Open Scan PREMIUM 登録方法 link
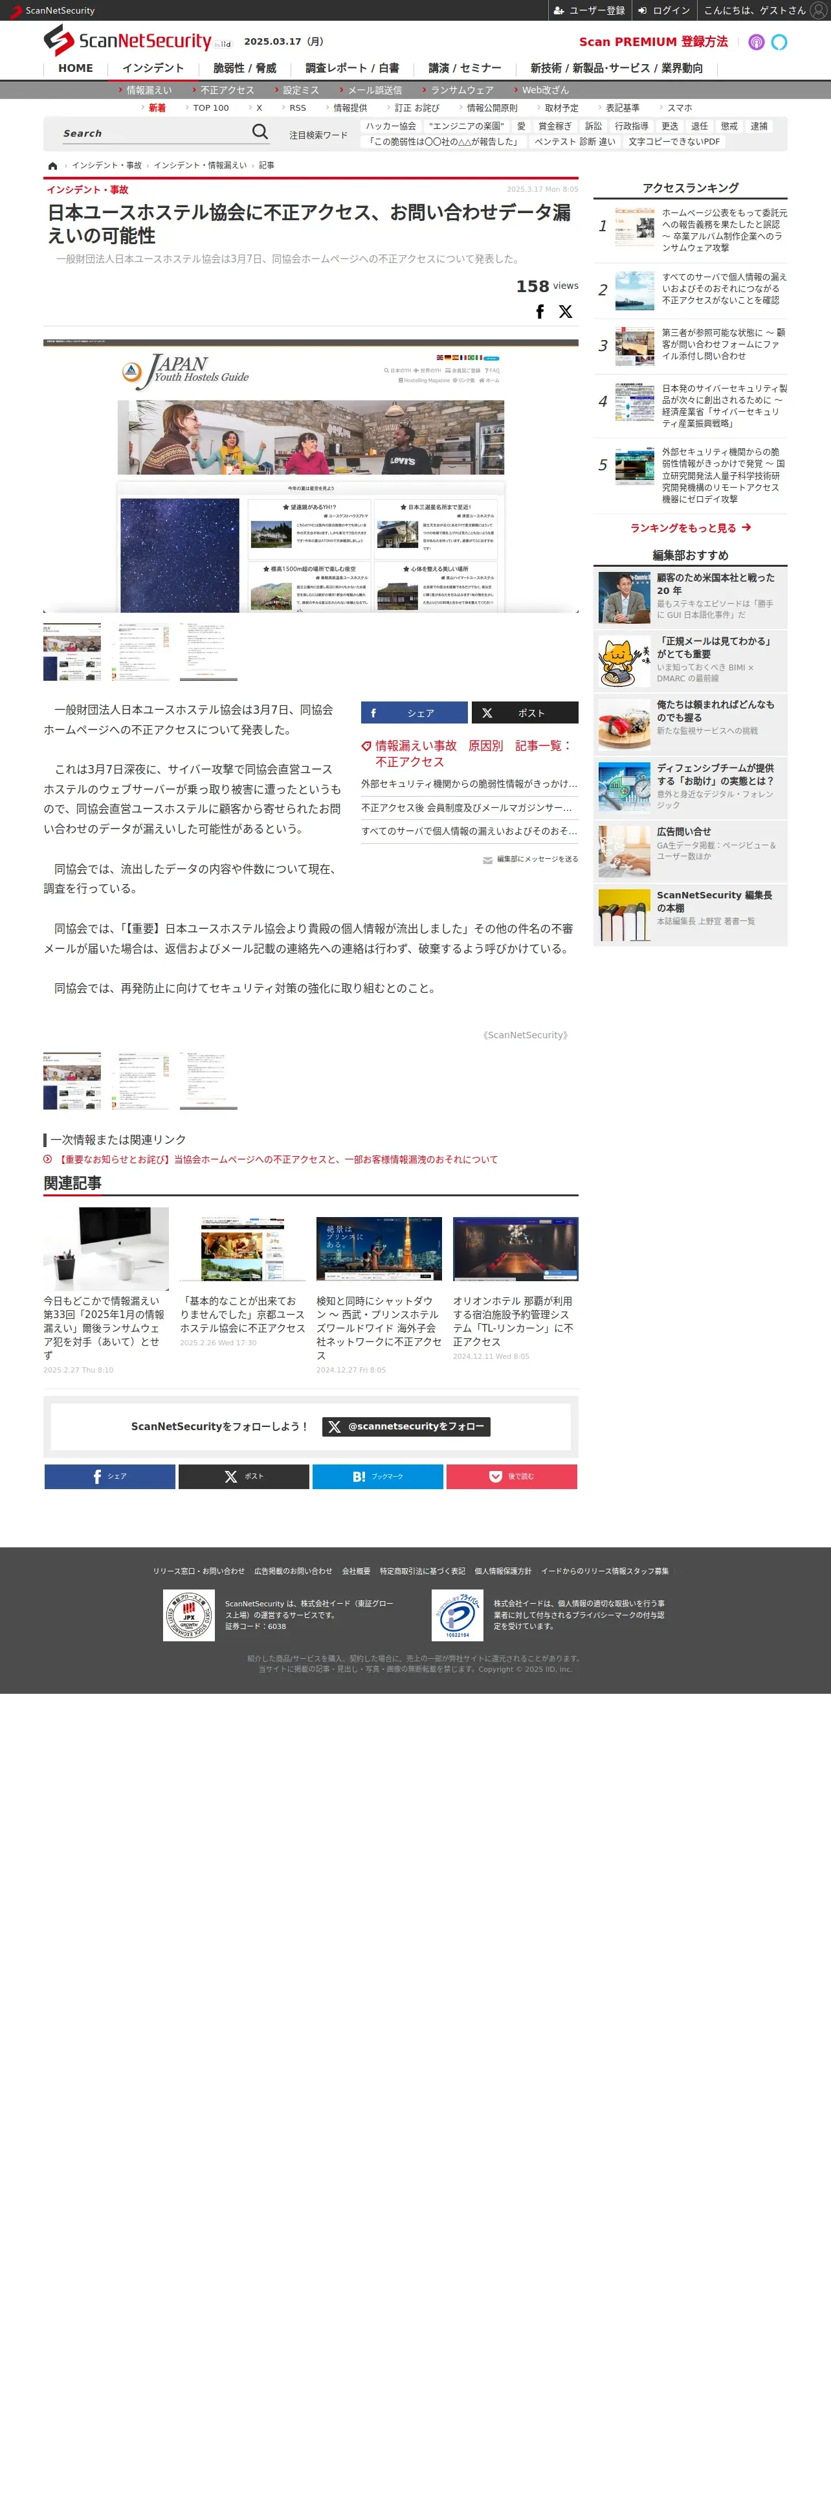 (x=653, y=41)
